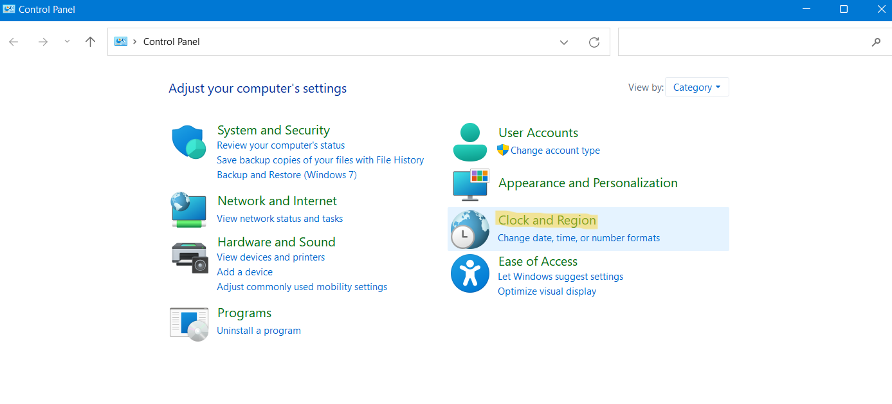Image resolution: width=892 pixels, height=404 pixels.
Task: Click View network status and tasks
Action: click(280, 218)
